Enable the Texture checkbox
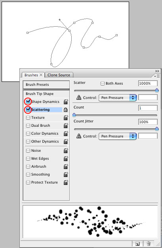 (x=28, y=118)
